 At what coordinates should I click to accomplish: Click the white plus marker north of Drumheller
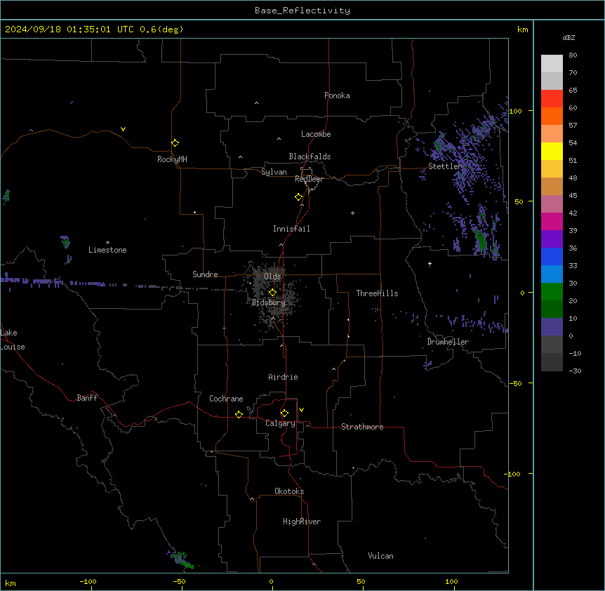tap(430, 264)
